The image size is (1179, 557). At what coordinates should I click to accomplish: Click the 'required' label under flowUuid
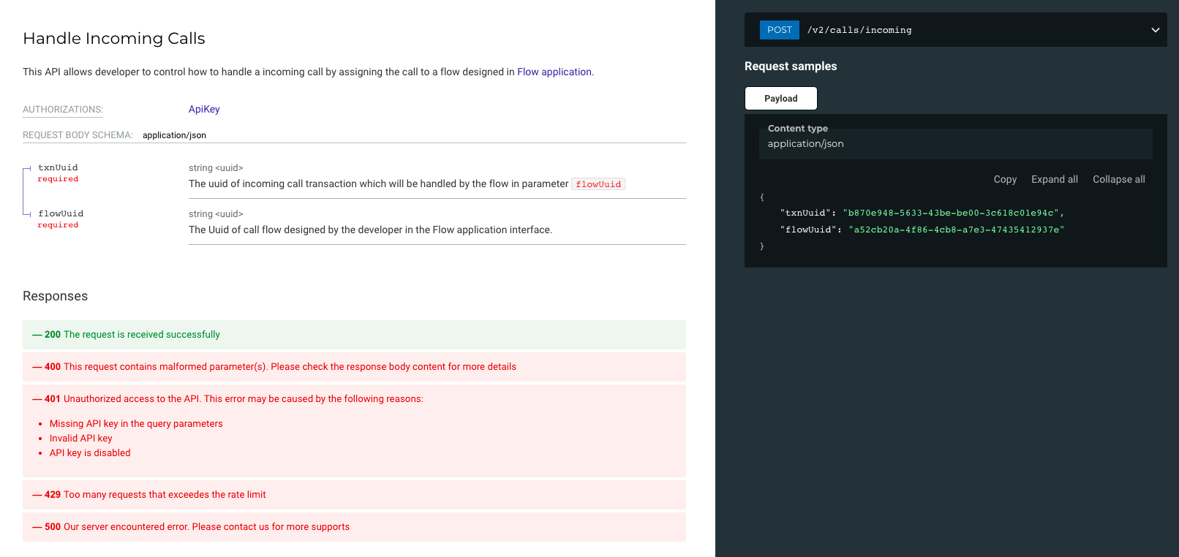pyautogui.click(x=58, y=225)
